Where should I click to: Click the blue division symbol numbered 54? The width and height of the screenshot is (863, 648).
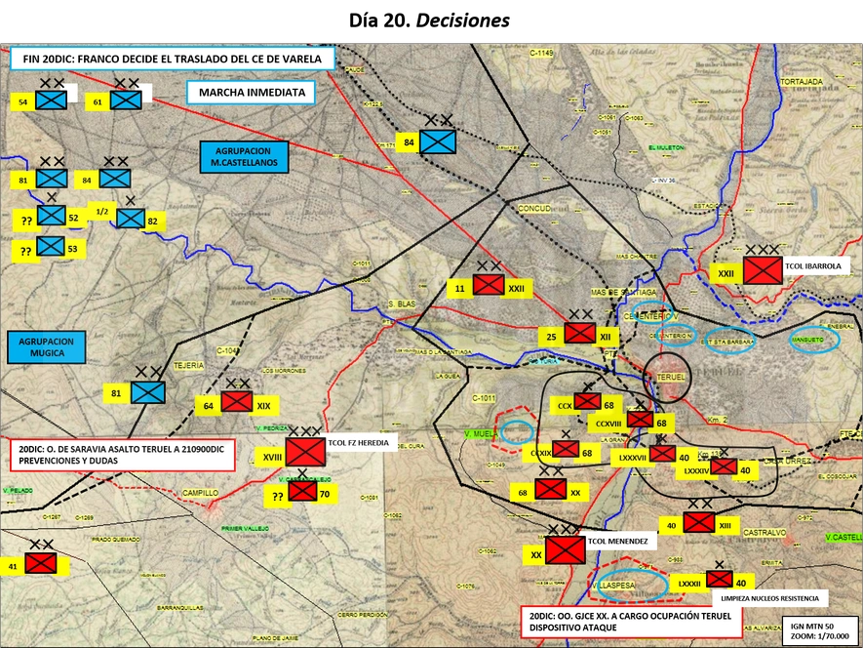(x=51, y=101)
